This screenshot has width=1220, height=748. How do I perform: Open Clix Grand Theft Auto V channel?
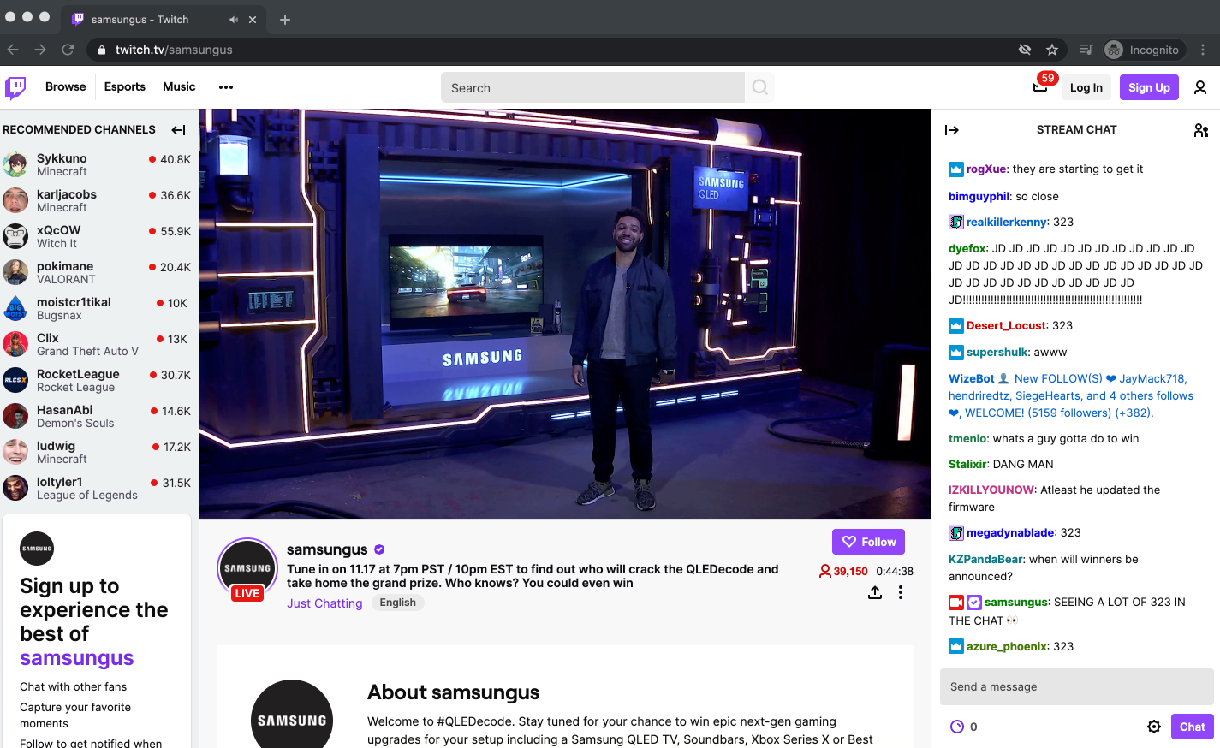click(x=98, y=344)
